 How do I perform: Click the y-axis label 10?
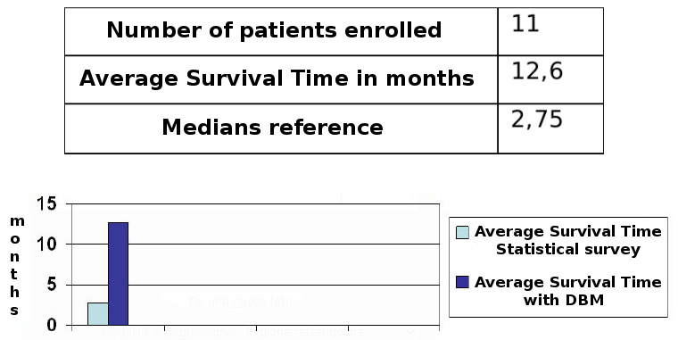(x=47, y=244)
